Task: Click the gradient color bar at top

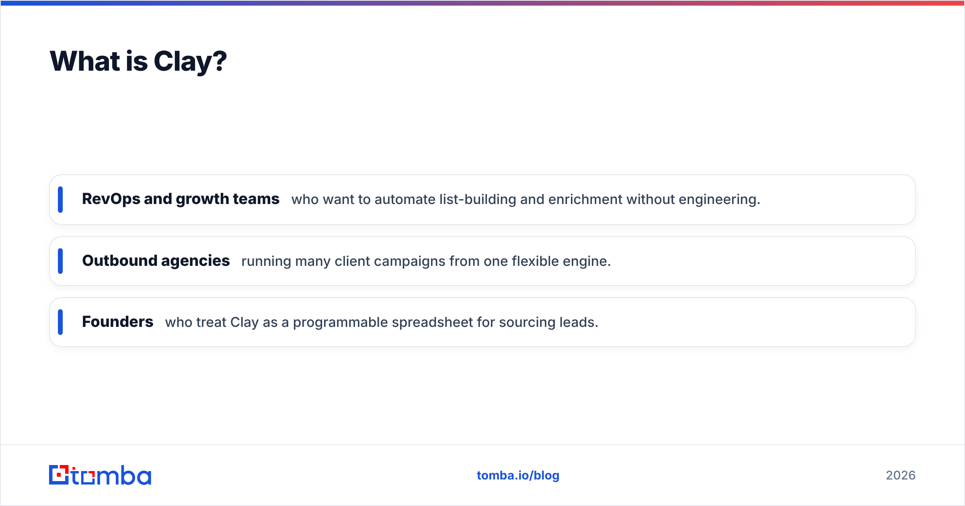Action: click(482, 3)
